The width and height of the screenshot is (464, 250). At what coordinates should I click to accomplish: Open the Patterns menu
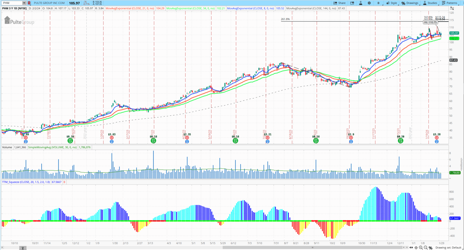[450, 3]
